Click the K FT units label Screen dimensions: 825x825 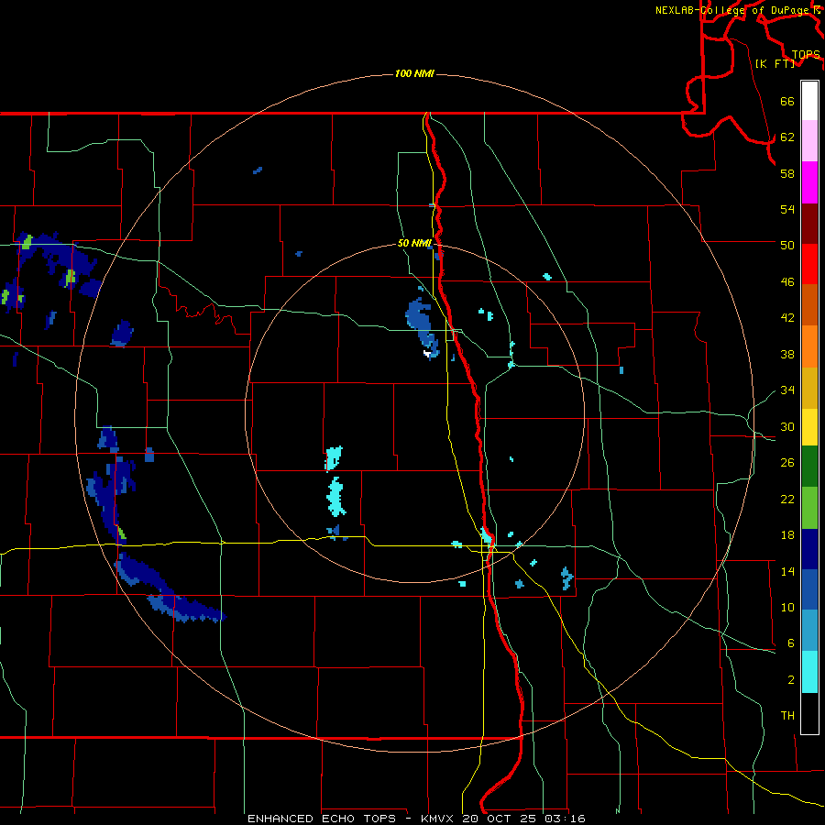click(x=775, y=63)
